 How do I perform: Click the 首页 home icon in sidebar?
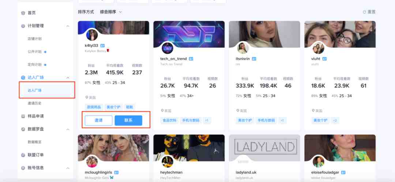(23, 13)
